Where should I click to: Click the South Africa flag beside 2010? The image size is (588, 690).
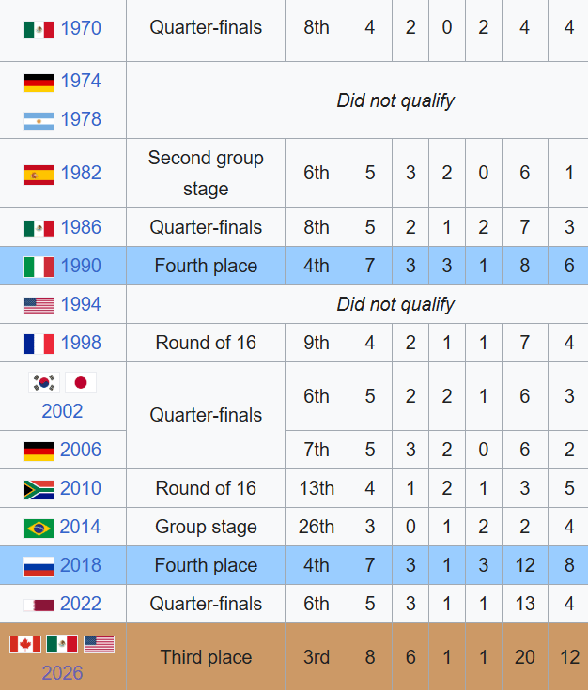click(39, 490)
